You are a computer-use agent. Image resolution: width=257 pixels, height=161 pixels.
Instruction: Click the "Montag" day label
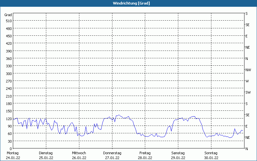coord(13,153)
